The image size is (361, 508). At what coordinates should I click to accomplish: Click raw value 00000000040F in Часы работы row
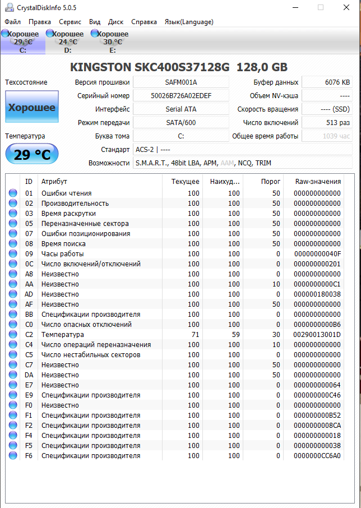(317, 253)
